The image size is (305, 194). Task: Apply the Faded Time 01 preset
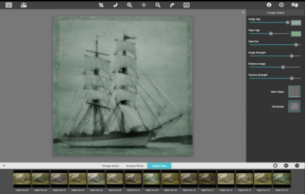[22, 179]
